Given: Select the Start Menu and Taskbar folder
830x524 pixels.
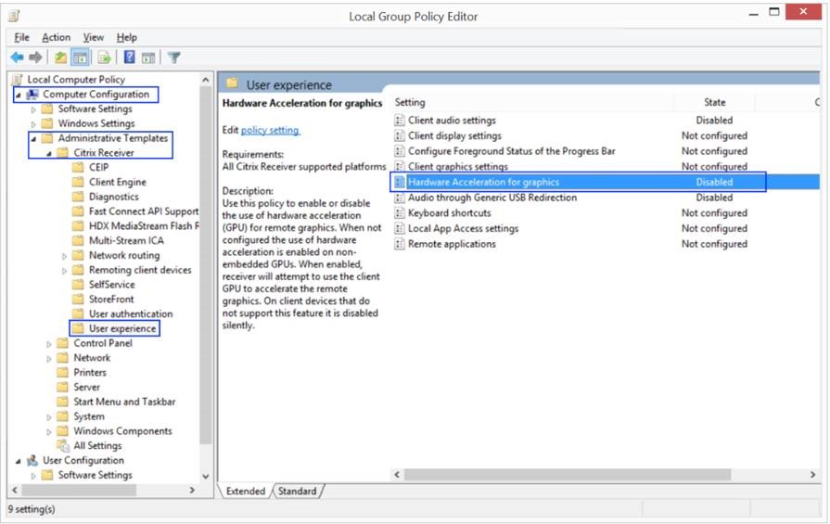Looking at the screenshot, I should coord(124,402).
